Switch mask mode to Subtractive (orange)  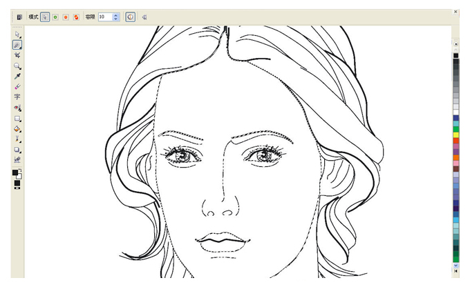[x=66, y=17]
